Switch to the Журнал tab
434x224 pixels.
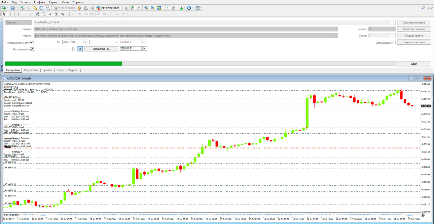(x=73, y=70)
